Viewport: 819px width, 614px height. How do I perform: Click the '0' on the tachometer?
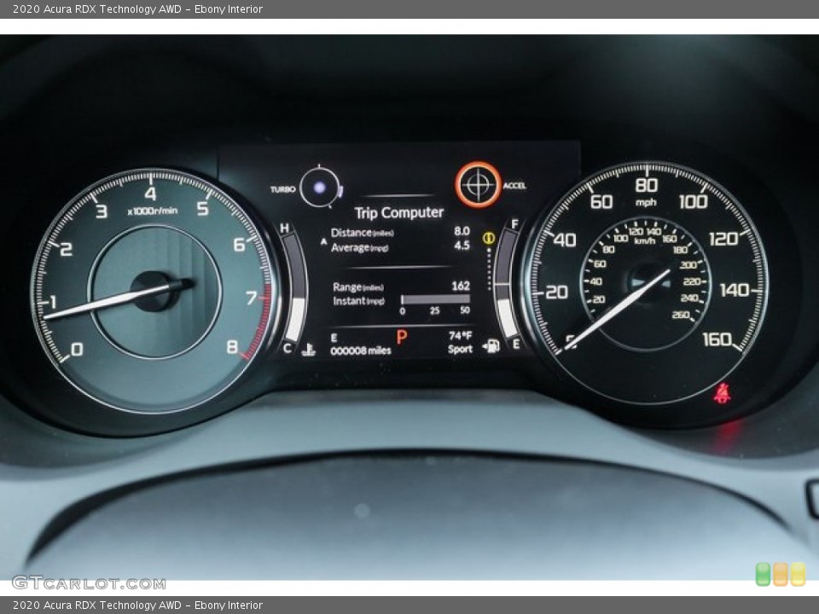coord(77,350)
